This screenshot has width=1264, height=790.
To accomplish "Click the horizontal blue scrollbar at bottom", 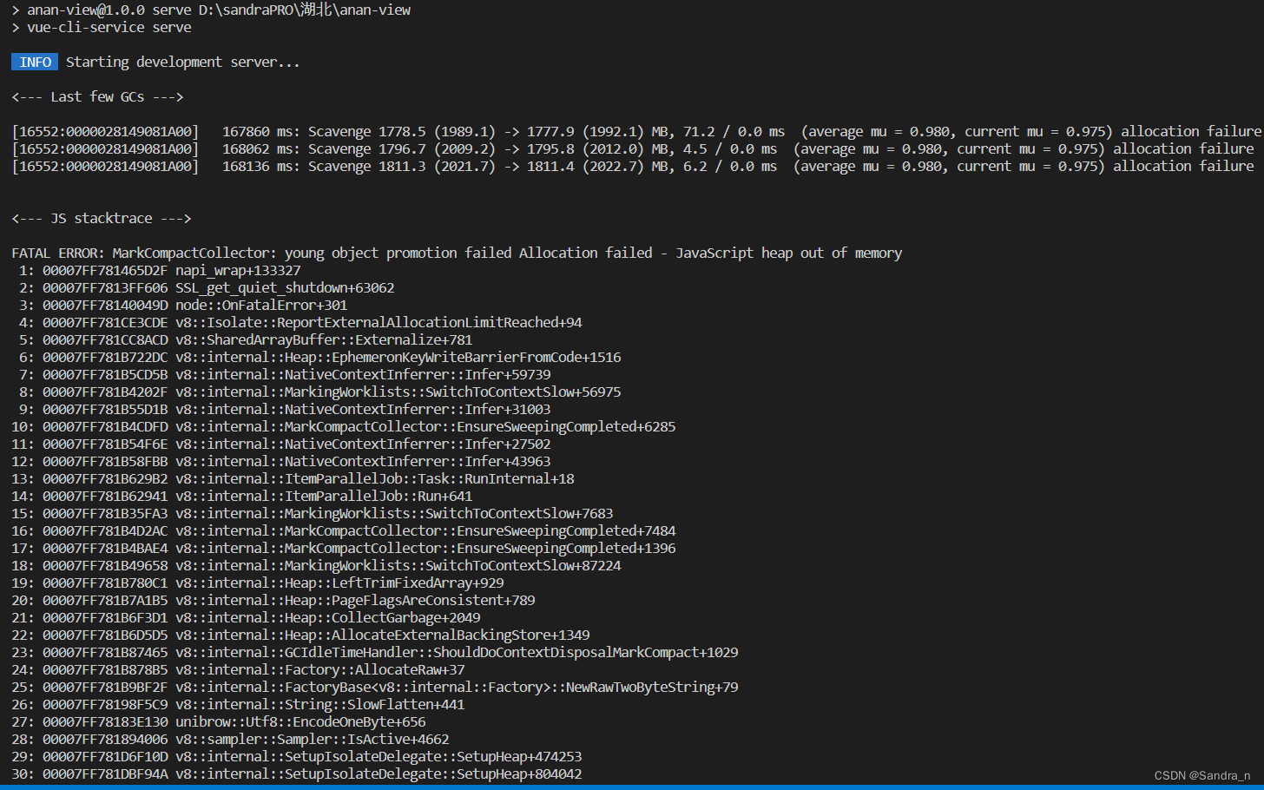I will tap(608, 787).
